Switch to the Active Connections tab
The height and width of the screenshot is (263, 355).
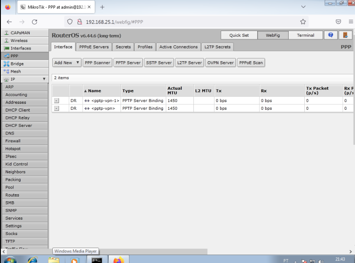[x=179, y=47]
